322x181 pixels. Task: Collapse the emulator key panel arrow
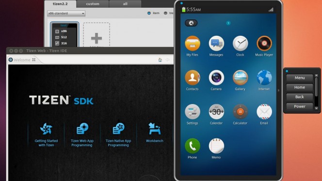point(279,90)
